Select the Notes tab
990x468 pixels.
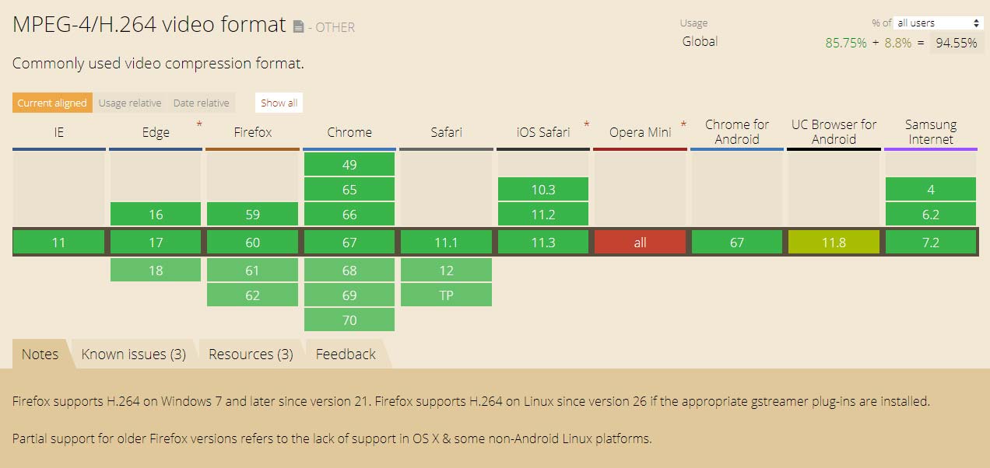click(x=40, y=354)
